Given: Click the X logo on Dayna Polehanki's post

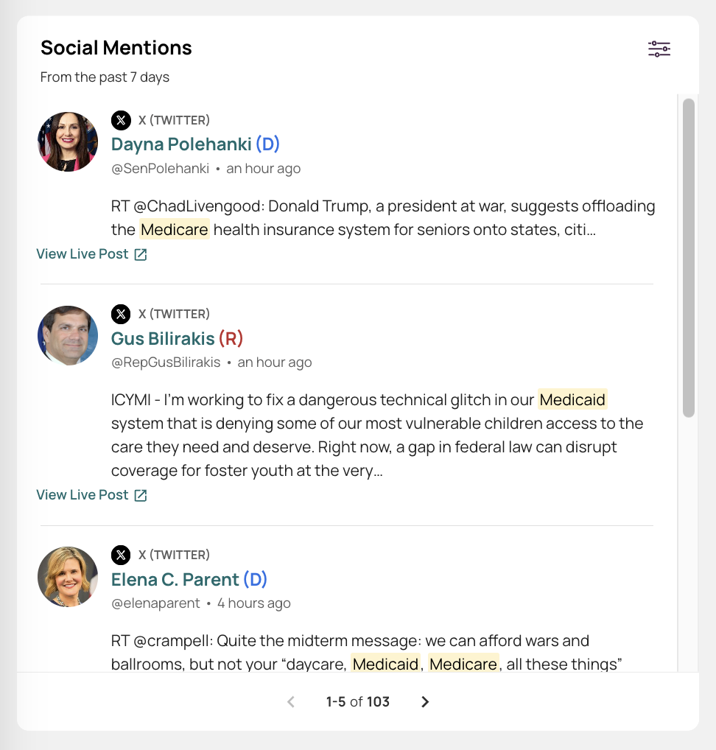Looking at the screenshot, I should 121,120.
